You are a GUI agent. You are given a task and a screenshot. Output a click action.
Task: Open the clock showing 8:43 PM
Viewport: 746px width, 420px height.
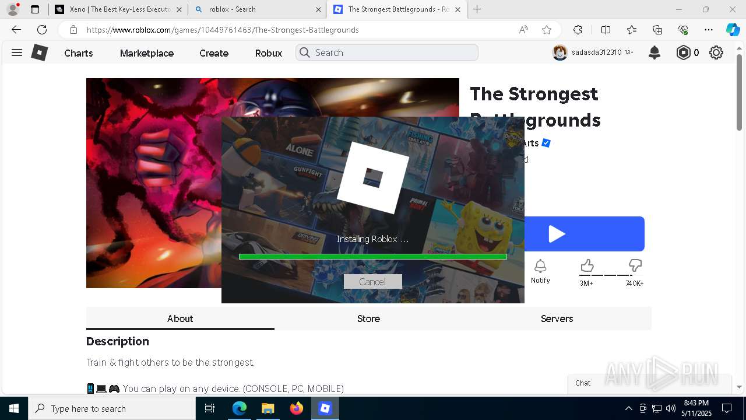[x=696, y=408]
